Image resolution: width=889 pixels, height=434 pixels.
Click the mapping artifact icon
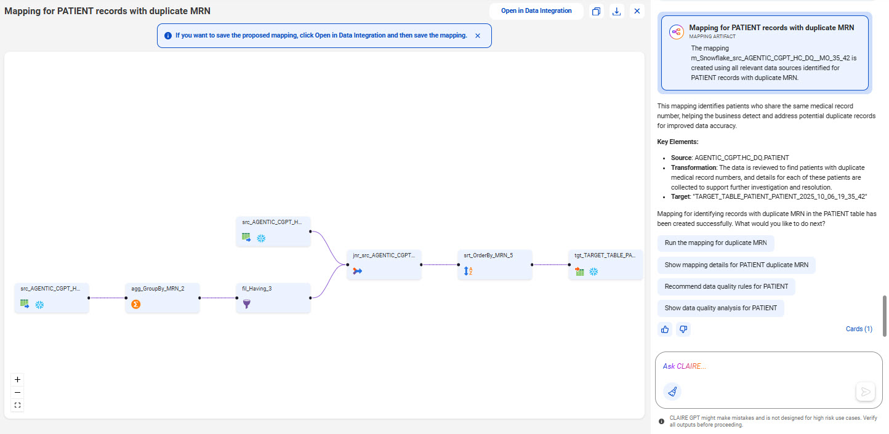point(677,32)
